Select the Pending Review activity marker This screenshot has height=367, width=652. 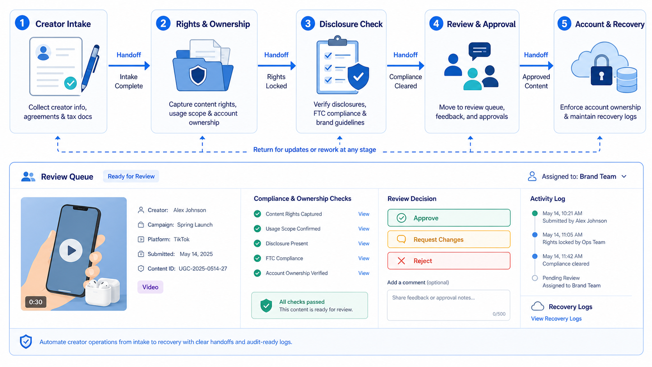click(535, 278)
